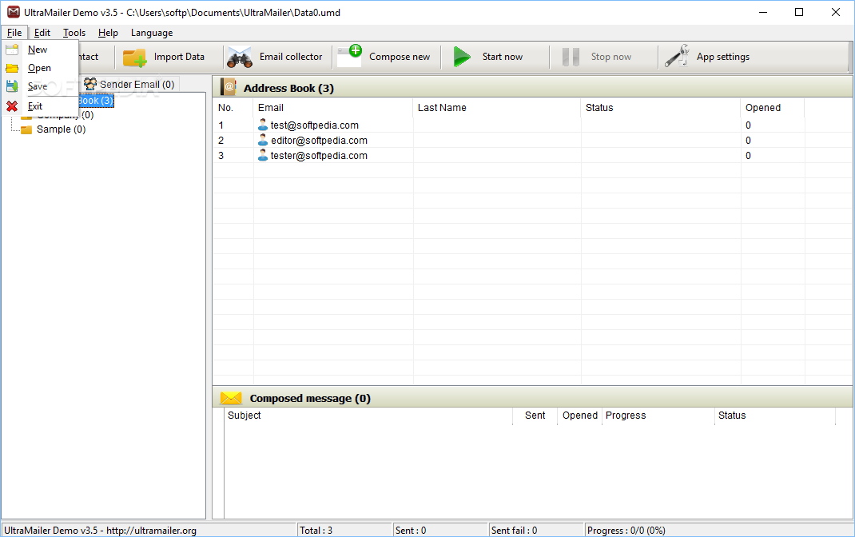Screen dimensions: 855x537
Task: Click row number 3 in address list
Action: pyautogui.click(x=221, y=155)
